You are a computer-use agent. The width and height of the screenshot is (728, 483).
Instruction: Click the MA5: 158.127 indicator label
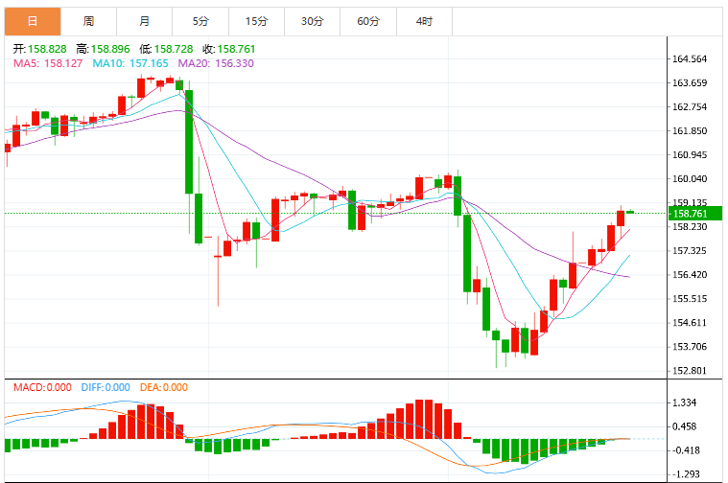click(x=48, y=63)
